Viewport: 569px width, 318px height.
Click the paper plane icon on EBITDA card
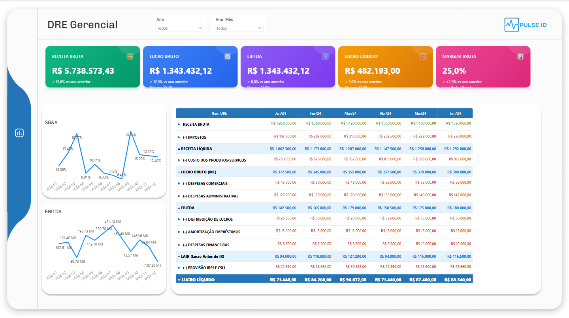click(x=325, y=56)
